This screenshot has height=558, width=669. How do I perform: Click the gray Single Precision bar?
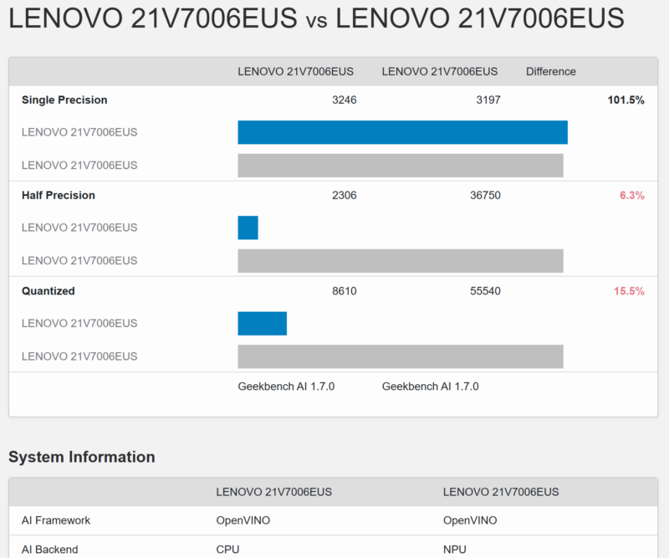[401, 165]
